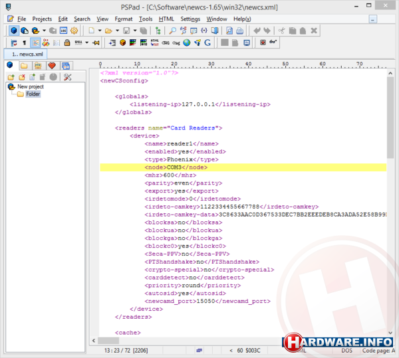Click the Save floppy disk icon
Viewport: 399px width, 358px height.
pyautogui.click(x=126, y=31)
